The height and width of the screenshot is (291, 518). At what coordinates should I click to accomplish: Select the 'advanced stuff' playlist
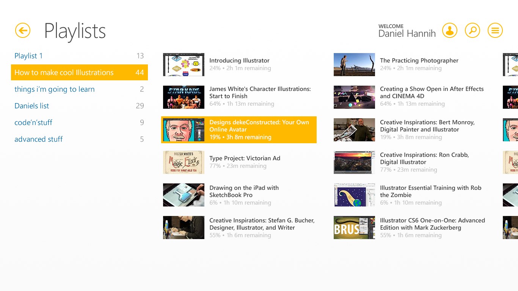(38, 139)
